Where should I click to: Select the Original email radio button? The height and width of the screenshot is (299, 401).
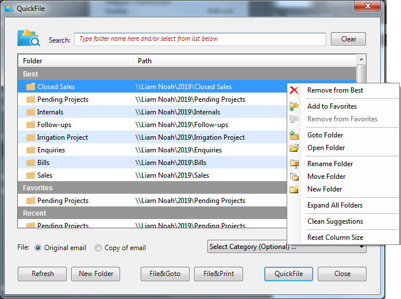coord(38,248)
